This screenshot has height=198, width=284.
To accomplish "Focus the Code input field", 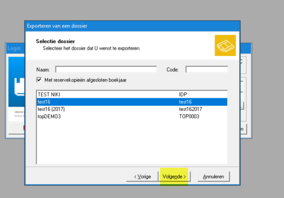I will tap(206, 70).
